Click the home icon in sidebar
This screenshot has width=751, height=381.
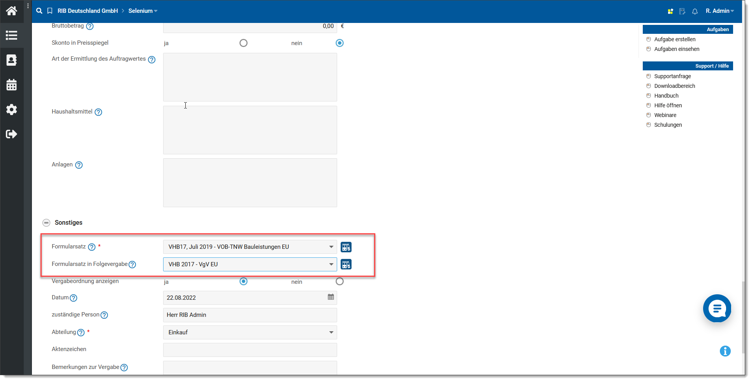tap(12, 11)
